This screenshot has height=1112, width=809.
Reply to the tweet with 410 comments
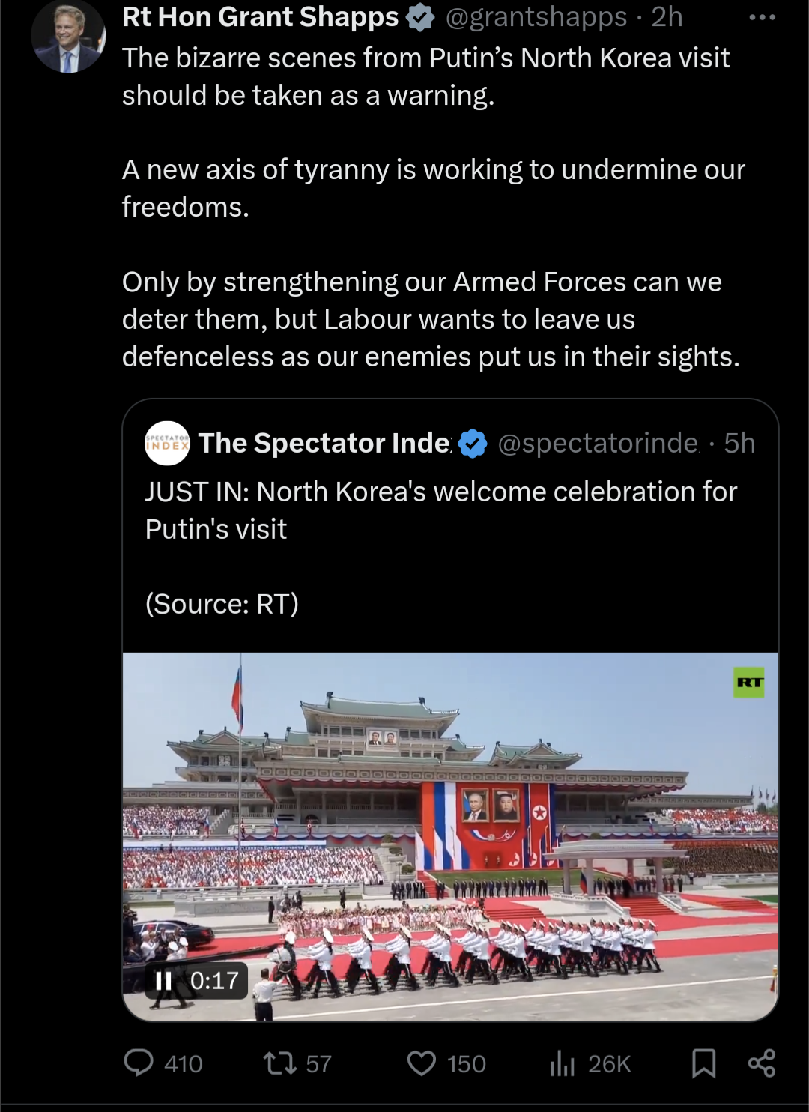point(139,1063)
